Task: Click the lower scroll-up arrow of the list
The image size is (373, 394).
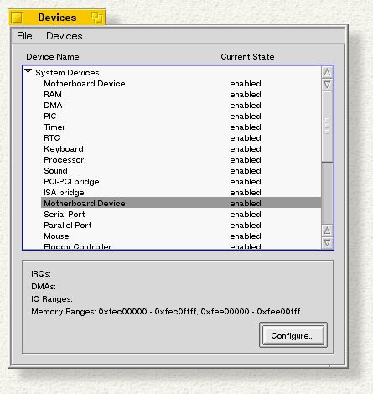Action: click(327, 231)
